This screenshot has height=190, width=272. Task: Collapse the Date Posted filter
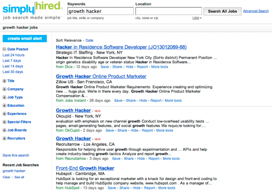[x=5, y=49]
